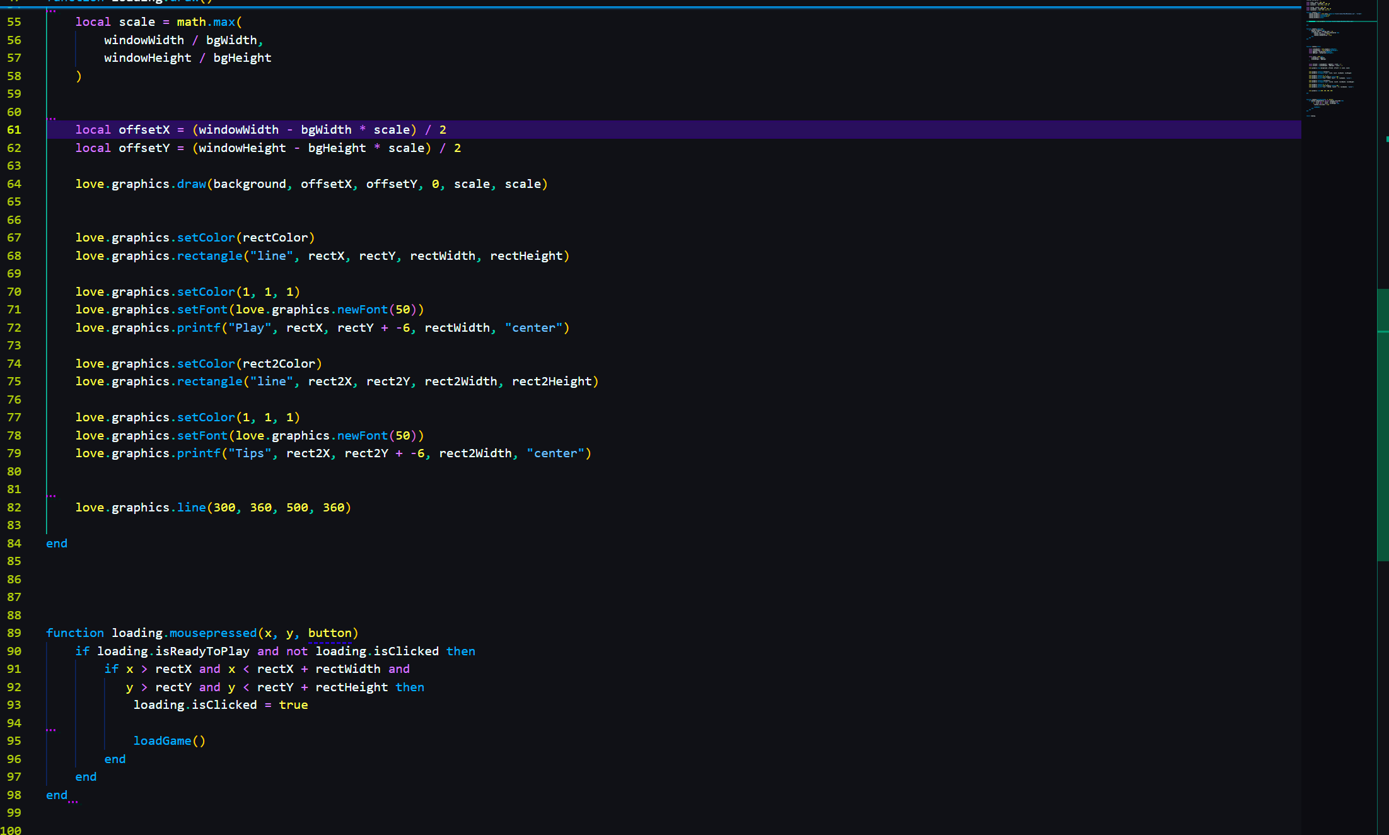Click 'loadGame' call on line 95

(x=162, y=741)
